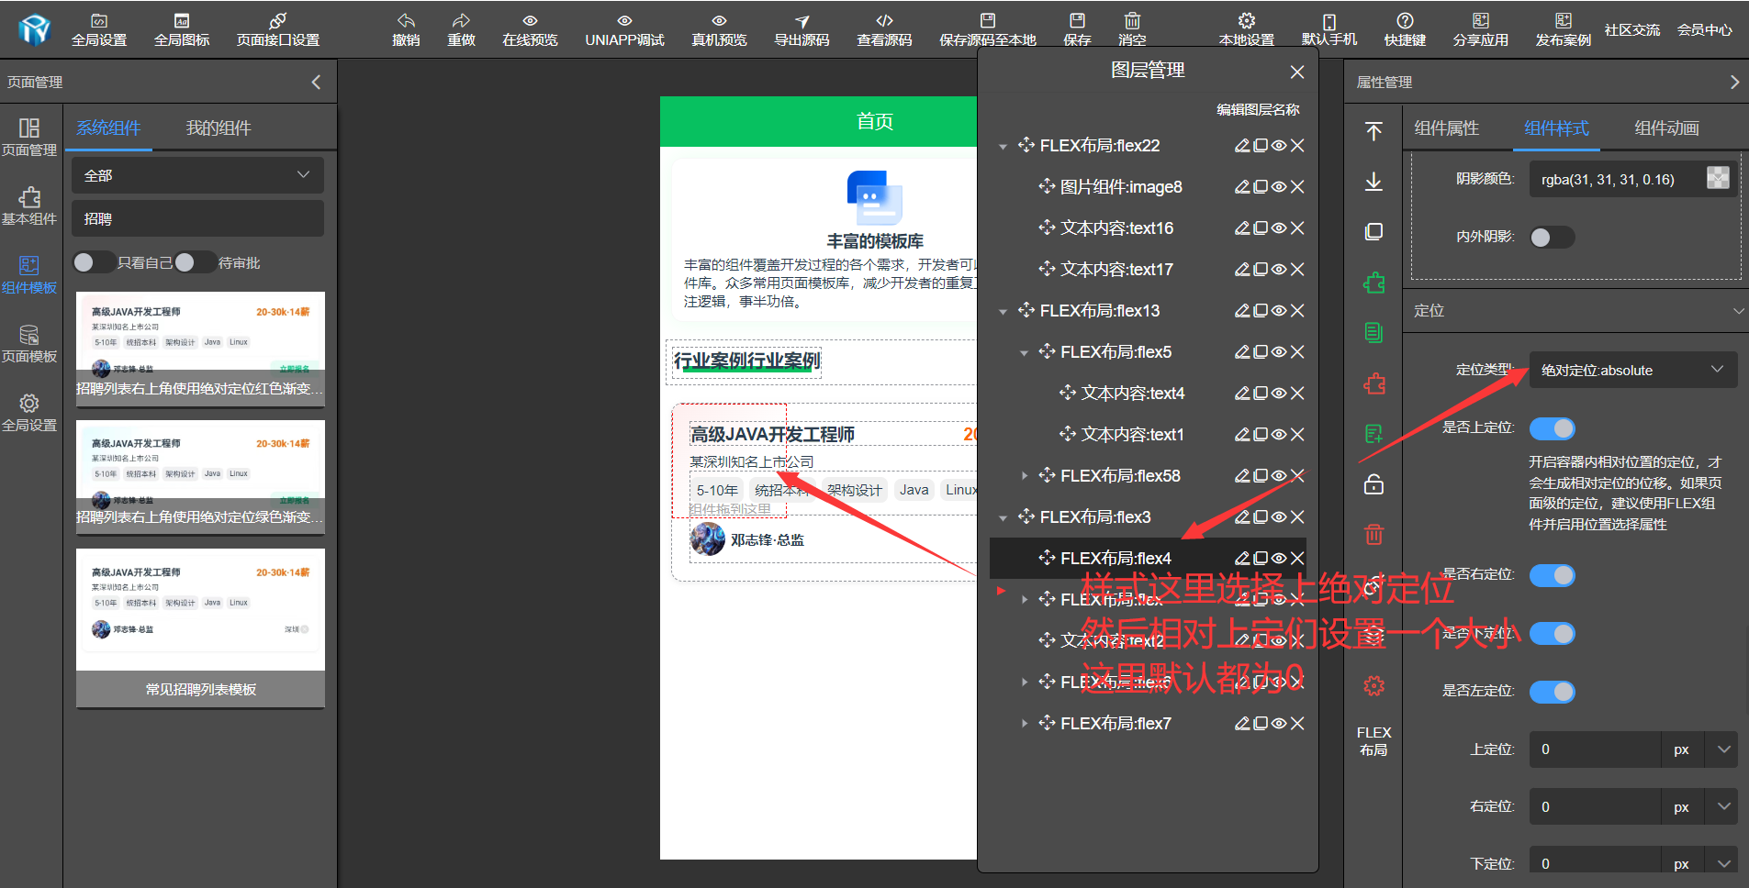Screen dimensions: 1749x888
Task: Click the app logo icon
Action: [x=34, y=29]
